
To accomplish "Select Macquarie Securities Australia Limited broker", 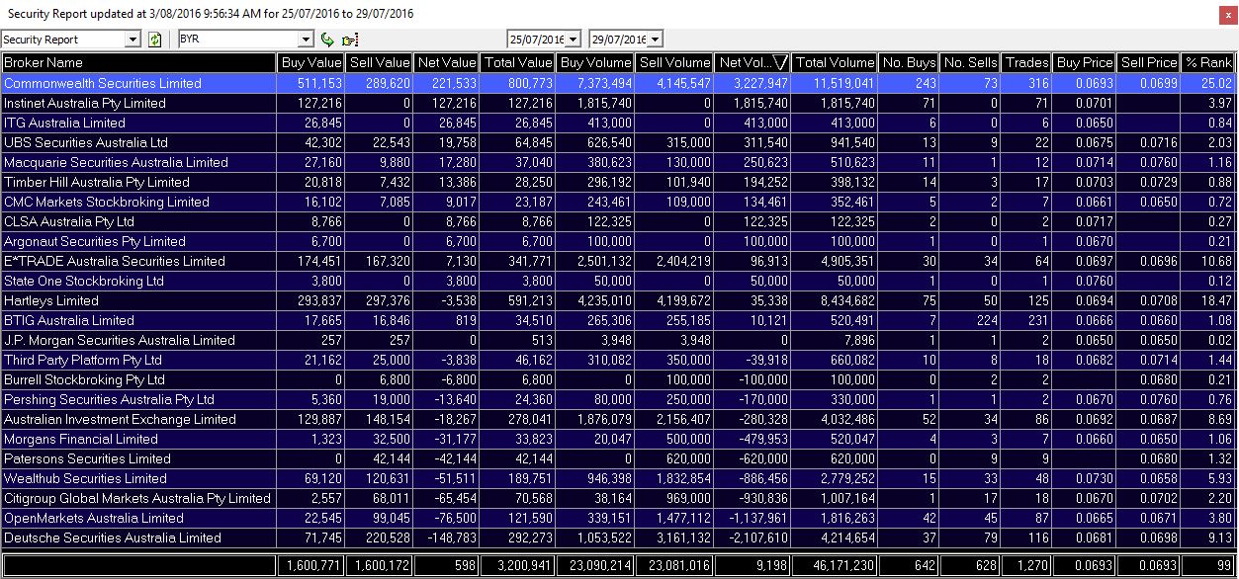I will pyautogui.click(x=618, y=162).
